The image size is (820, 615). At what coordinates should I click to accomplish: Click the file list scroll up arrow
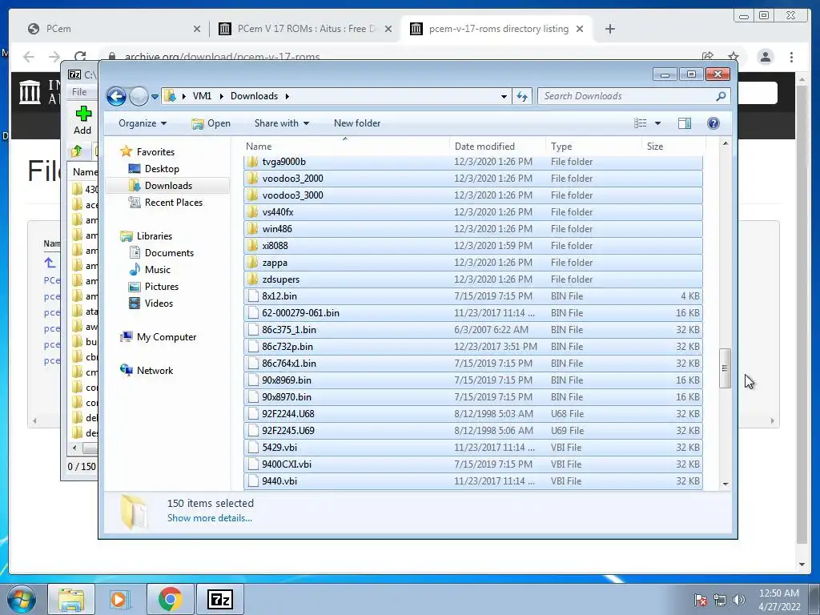726,143
